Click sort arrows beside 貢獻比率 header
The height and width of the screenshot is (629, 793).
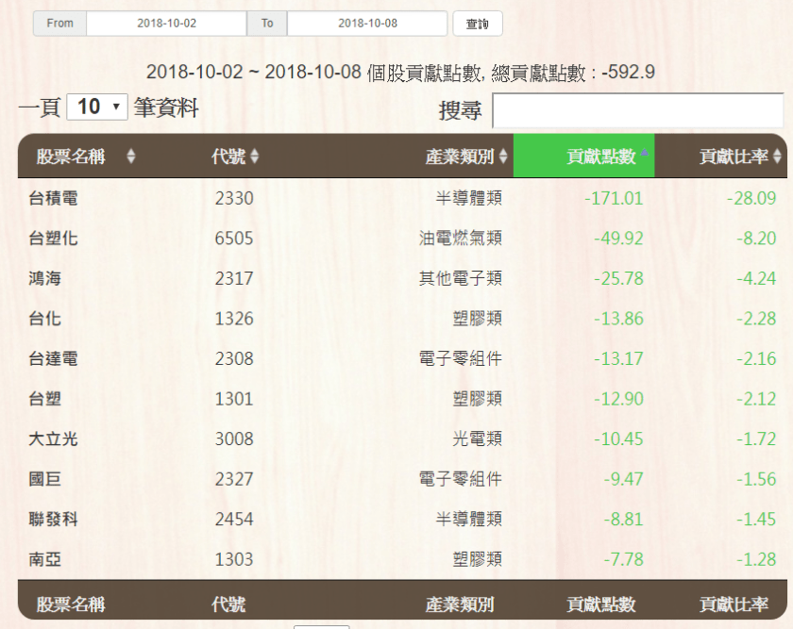[777, 157]
